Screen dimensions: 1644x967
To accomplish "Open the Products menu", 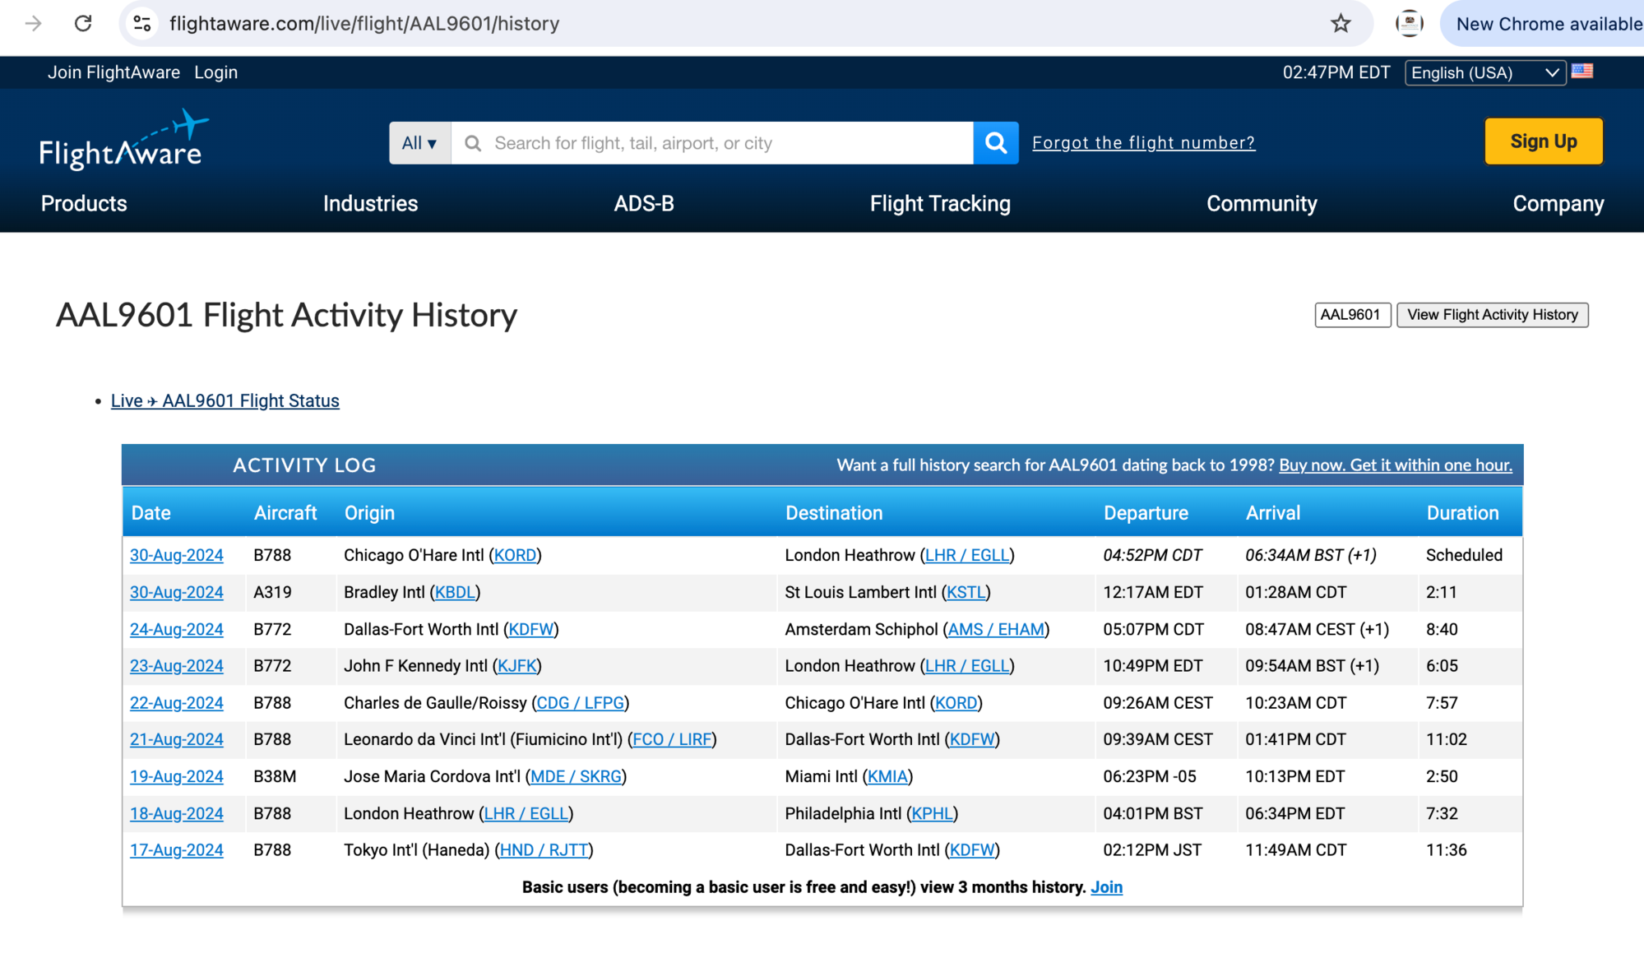I will [84, 204].
